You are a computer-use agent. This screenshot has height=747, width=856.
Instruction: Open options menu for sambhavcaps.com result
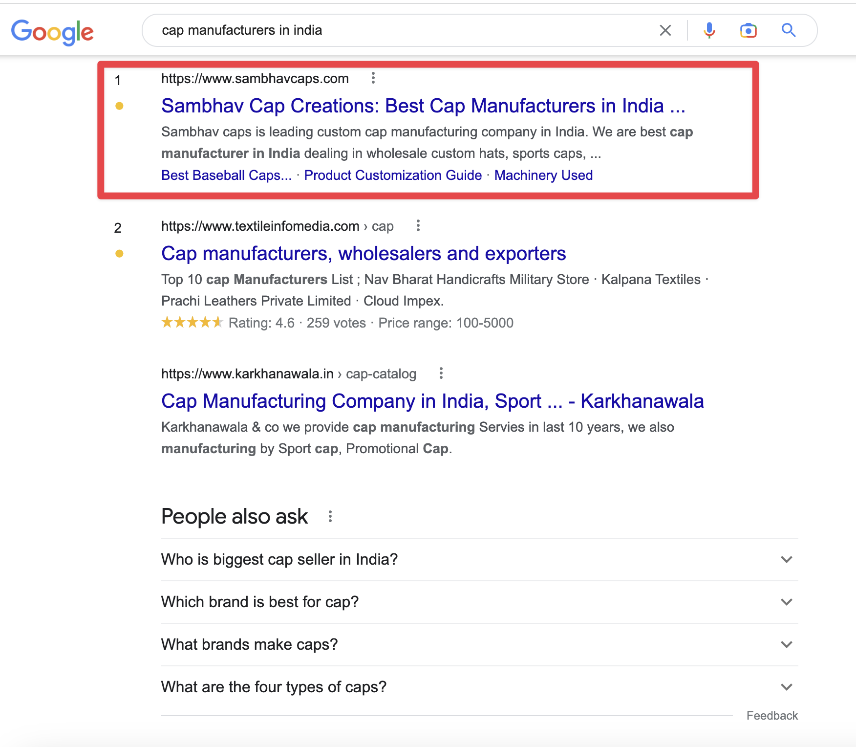pos(373,78)
